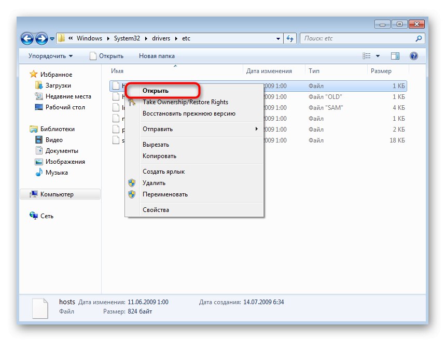
Task: Sort by the Размер column header
Action: point(381,71)
